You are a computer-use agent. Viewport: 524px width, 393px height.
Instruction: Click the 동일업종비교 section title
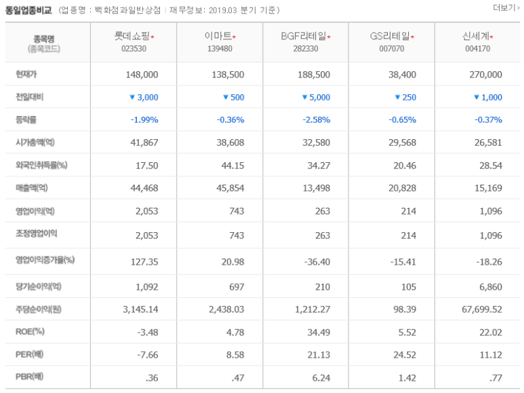[28, 10]
